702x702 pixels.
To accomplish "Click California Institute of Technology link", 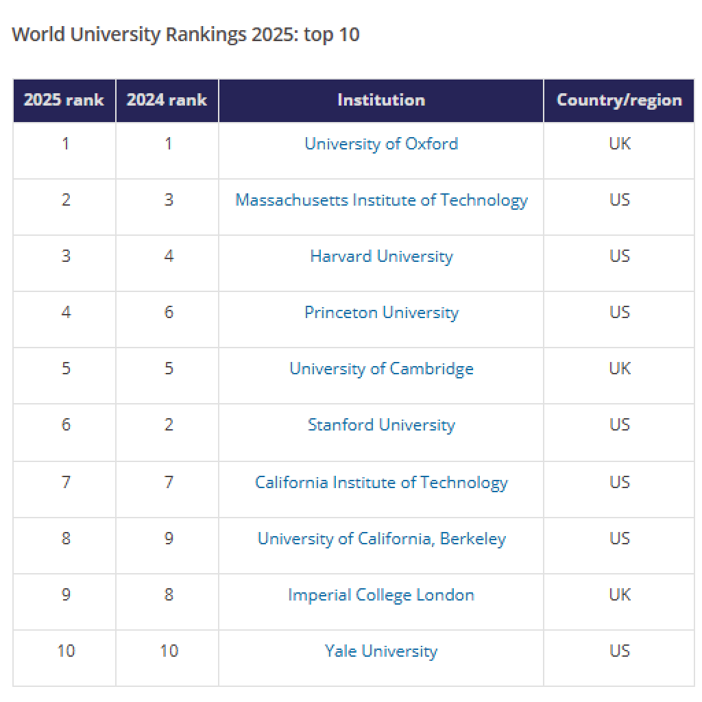I will coord(381,483).
